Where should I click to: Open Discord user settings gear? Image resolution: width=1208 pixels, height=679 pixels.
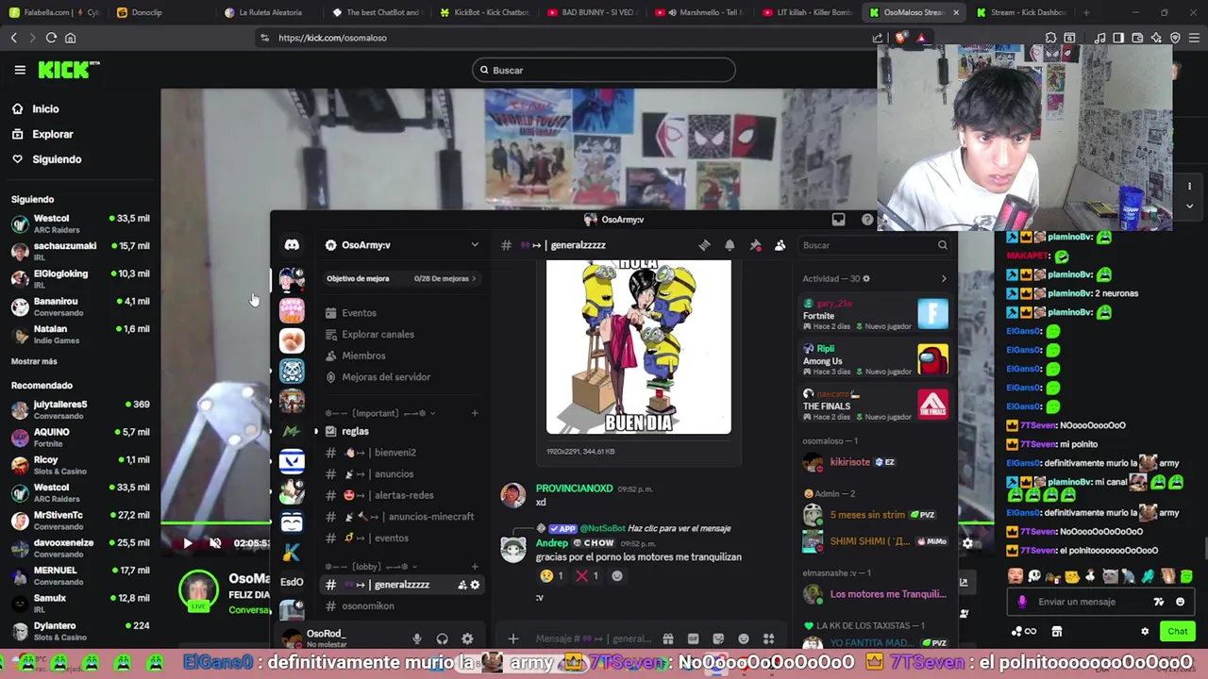(467, 638)
